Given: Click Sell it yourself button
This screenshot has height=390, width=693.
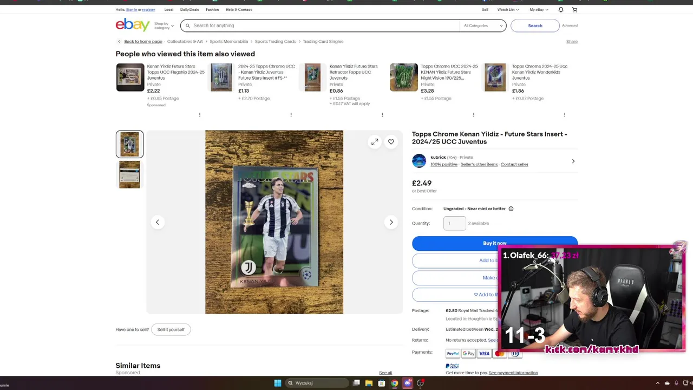Looking at the screenshot, I should [171, 329].
